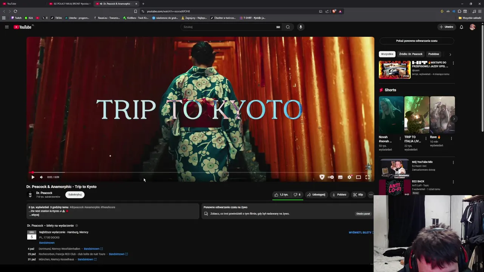Image resolution: width=484 pixels, height=272 pixels.
Task: Open options for Novah short
Action: (400, 139)
